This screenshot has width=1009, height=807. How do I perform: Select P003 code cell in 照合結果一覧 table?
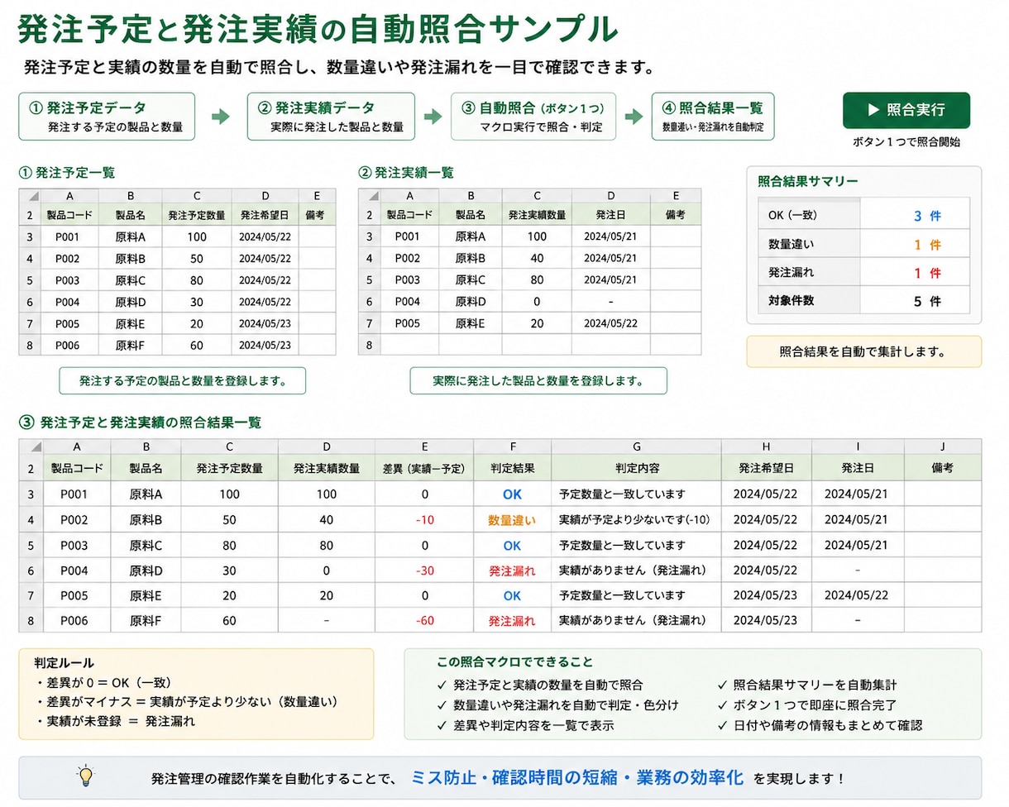tap(75, 546)
